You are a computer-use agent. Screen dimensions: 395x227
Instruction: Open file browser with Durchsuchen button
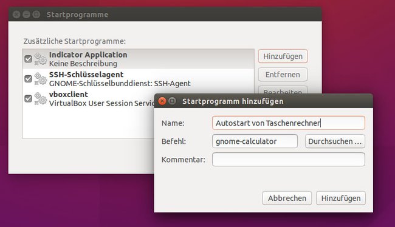tap(335, 141)
